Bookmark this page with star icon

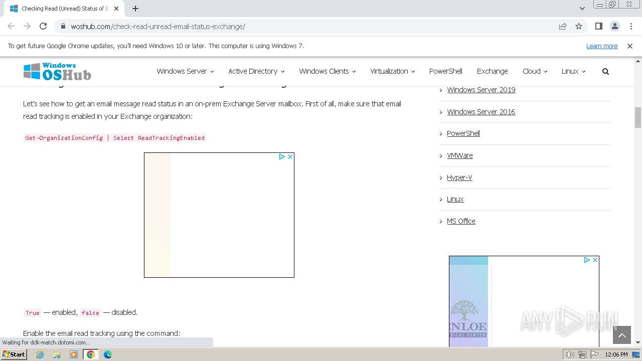click(579, 27)
